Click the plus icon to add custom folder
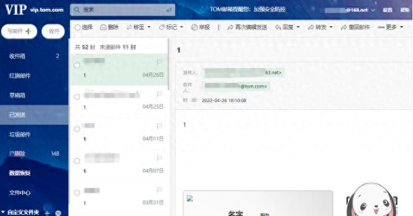 (47, 212)
